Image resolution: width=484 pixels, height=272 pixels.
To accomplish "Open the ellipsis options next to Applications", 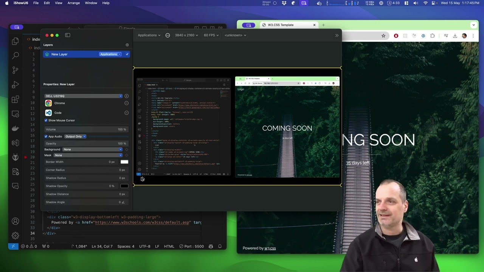I will coord(168,35).
